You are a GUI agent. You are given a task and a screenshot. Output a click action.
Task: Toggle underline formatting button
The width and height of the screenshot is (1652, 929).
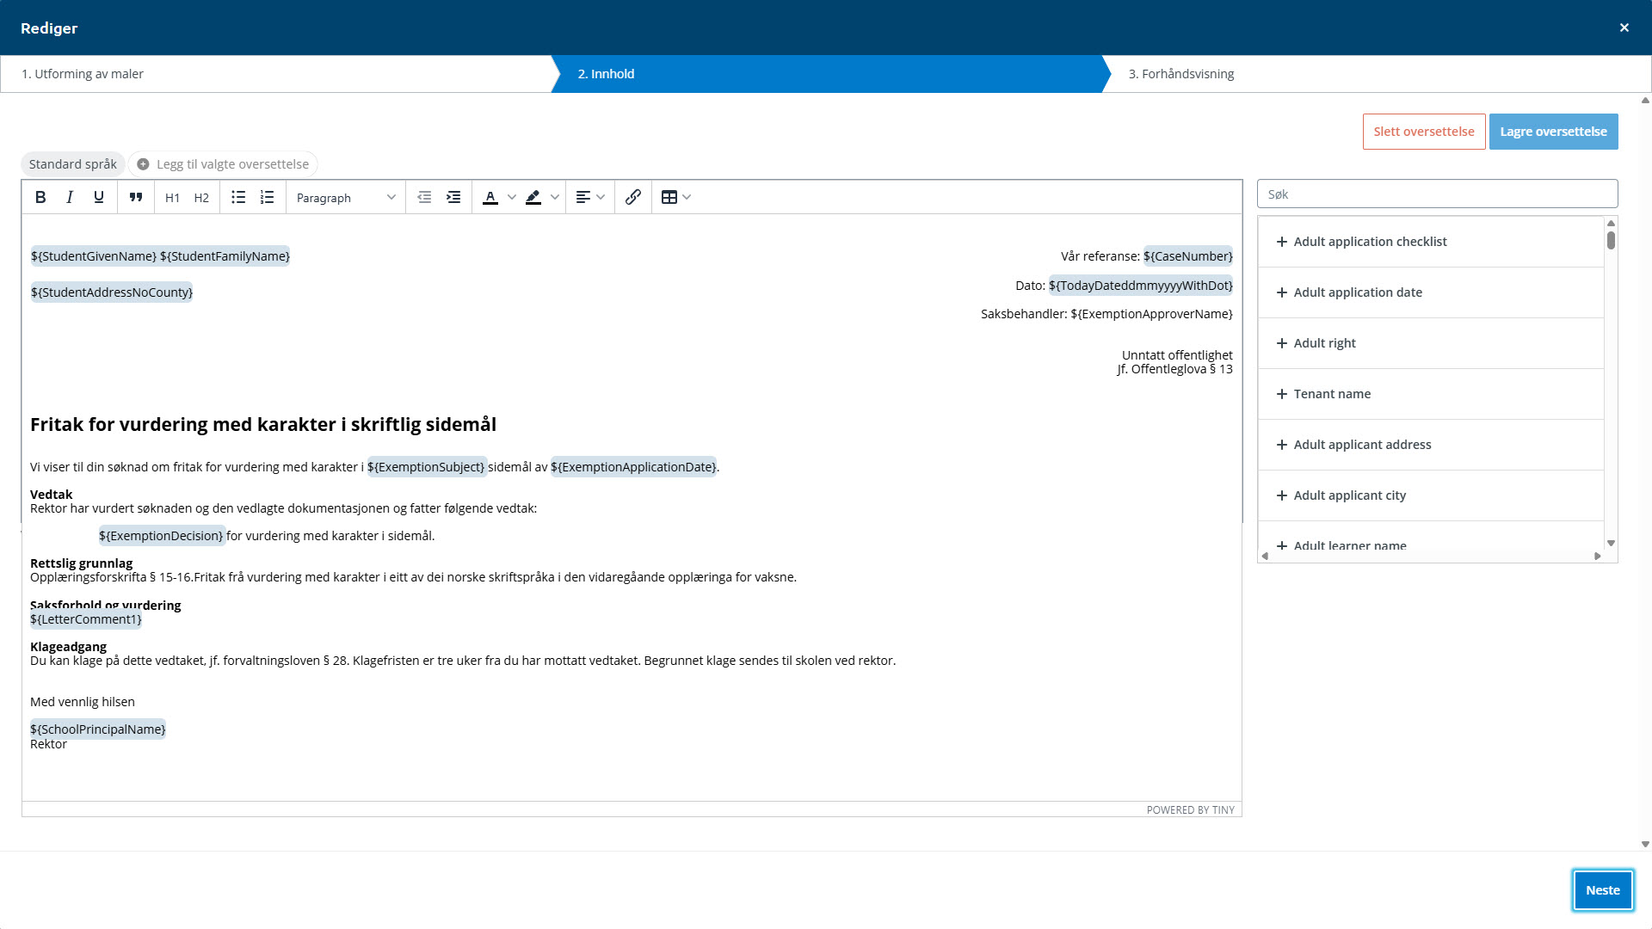(x=99, y=197)
